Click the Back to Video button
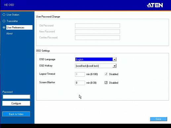This screenshot has width=171, height=128. coord(16,114)
